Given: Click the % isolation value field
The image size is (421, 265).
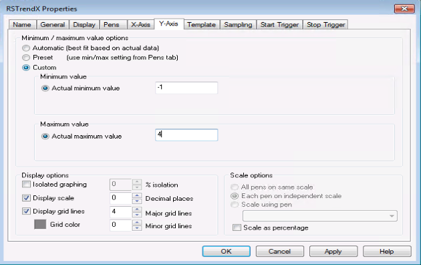Looking at the screenshot, I should point(120,185).
